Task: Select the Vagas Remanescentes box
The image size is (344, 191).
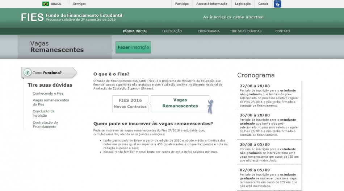Action: point(180,103)
